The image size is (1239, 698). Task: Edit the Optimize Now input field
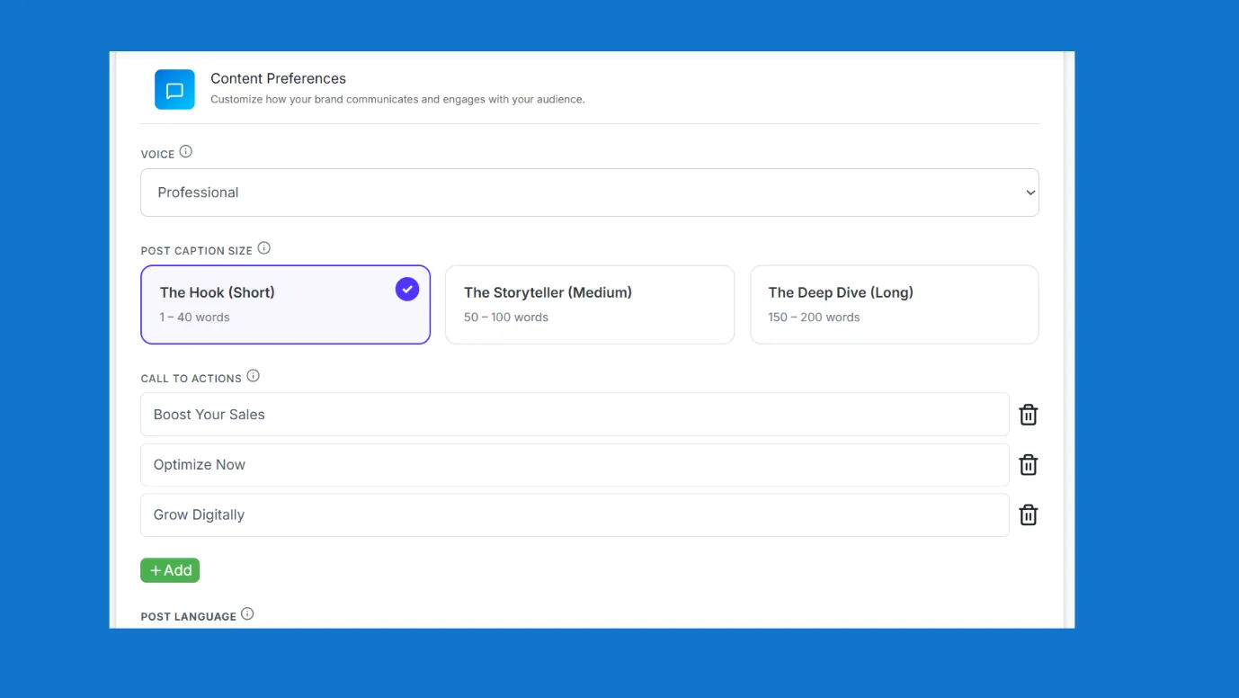(575, 465)
